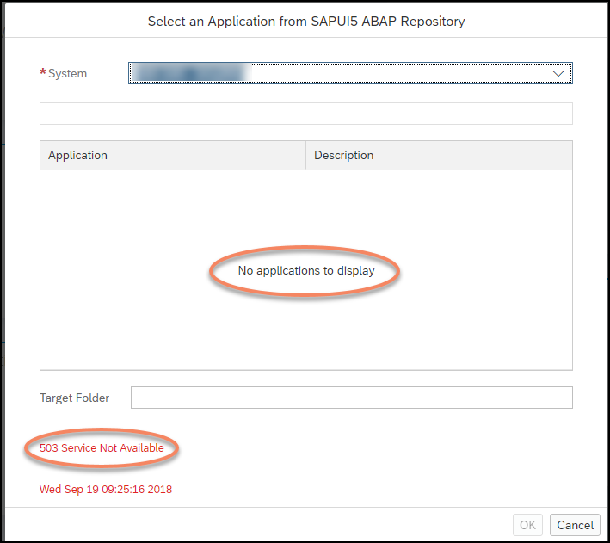Click the Description column header
The width and height of the screenshot is (610, 543).
(439, 155)
